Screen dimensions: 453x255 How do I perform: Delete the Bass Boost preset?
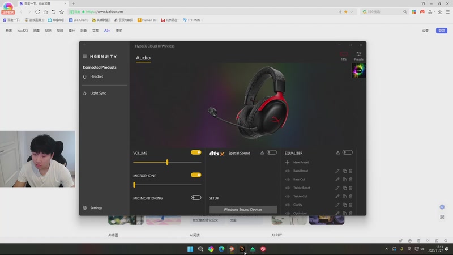point(351,171)
